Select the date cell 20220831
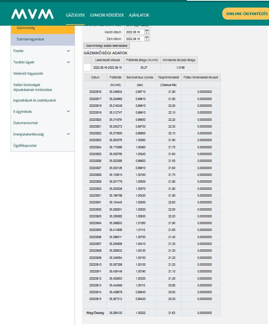The image size is (269, 326). tap(95, 195)
